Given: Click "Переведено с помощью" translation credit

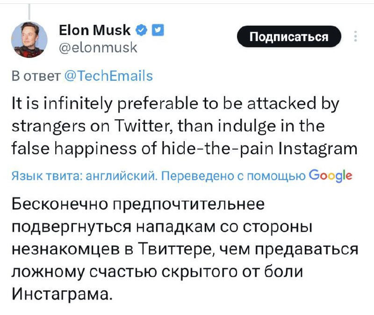Looking at the screenshot, I should [x=230, y=176].
